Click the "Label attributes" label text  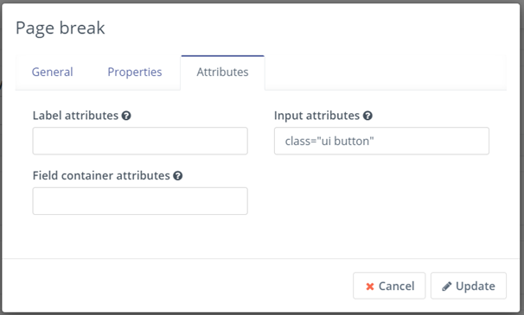coord(75,116)
